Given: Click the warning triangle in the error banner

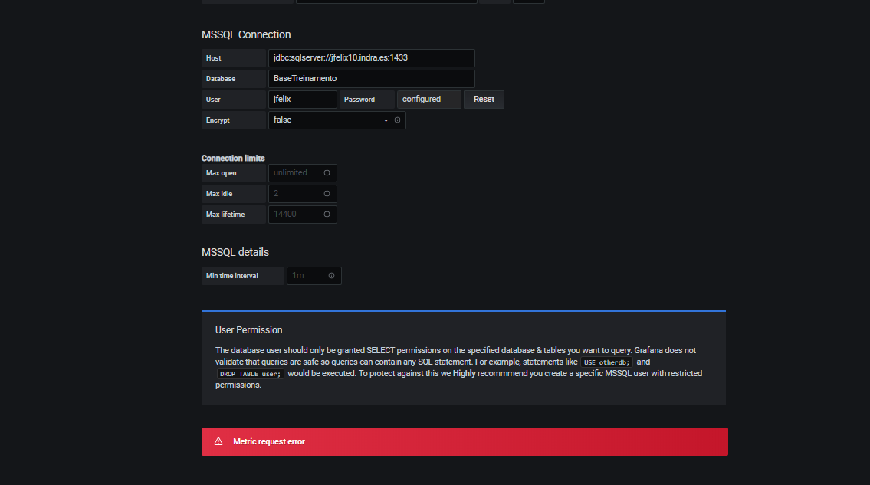Looking at the screenshot, I should 218,441.
